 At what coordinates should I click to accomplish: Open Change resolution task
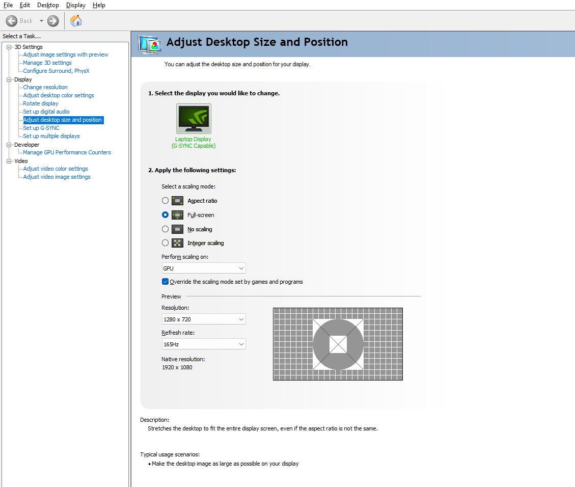tap(45, 87)
